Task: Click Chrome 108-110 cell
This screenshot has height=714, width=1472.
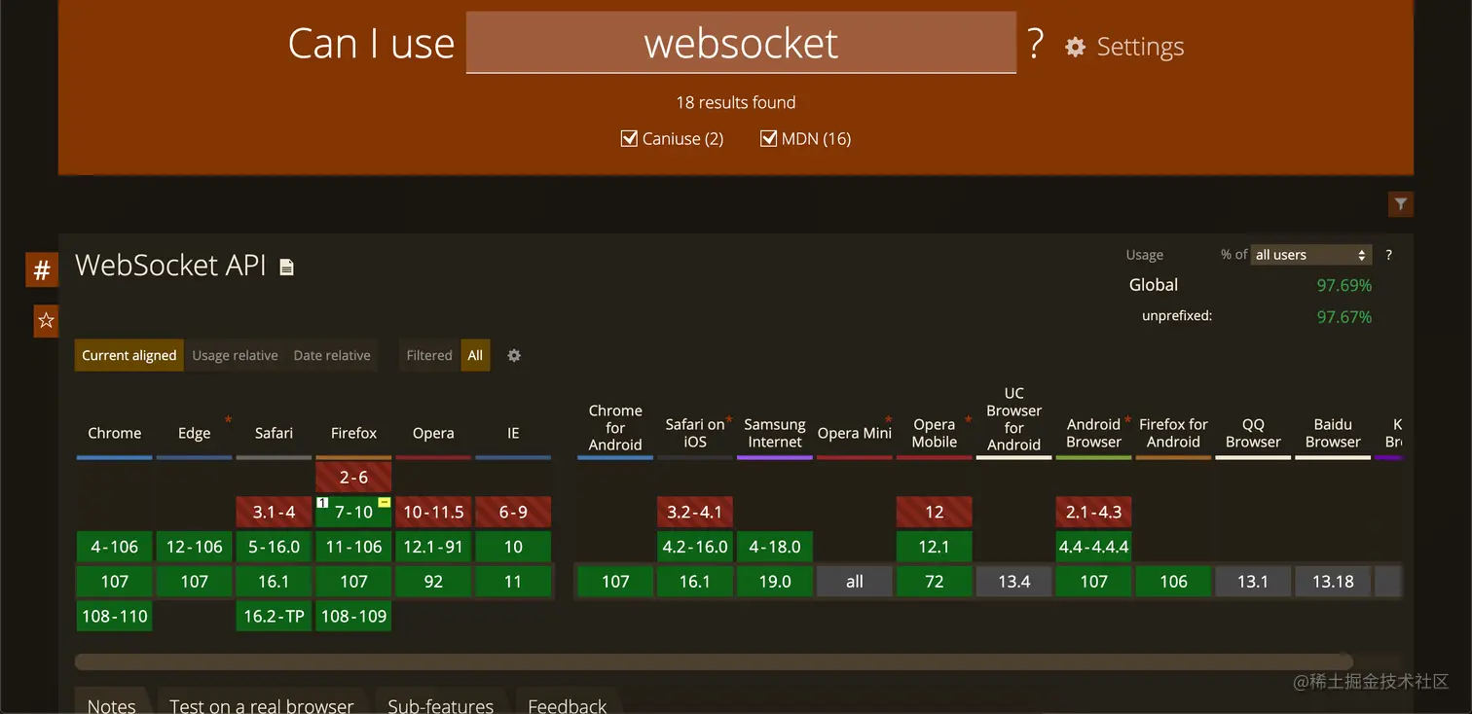Action: (x=115, y=616)
